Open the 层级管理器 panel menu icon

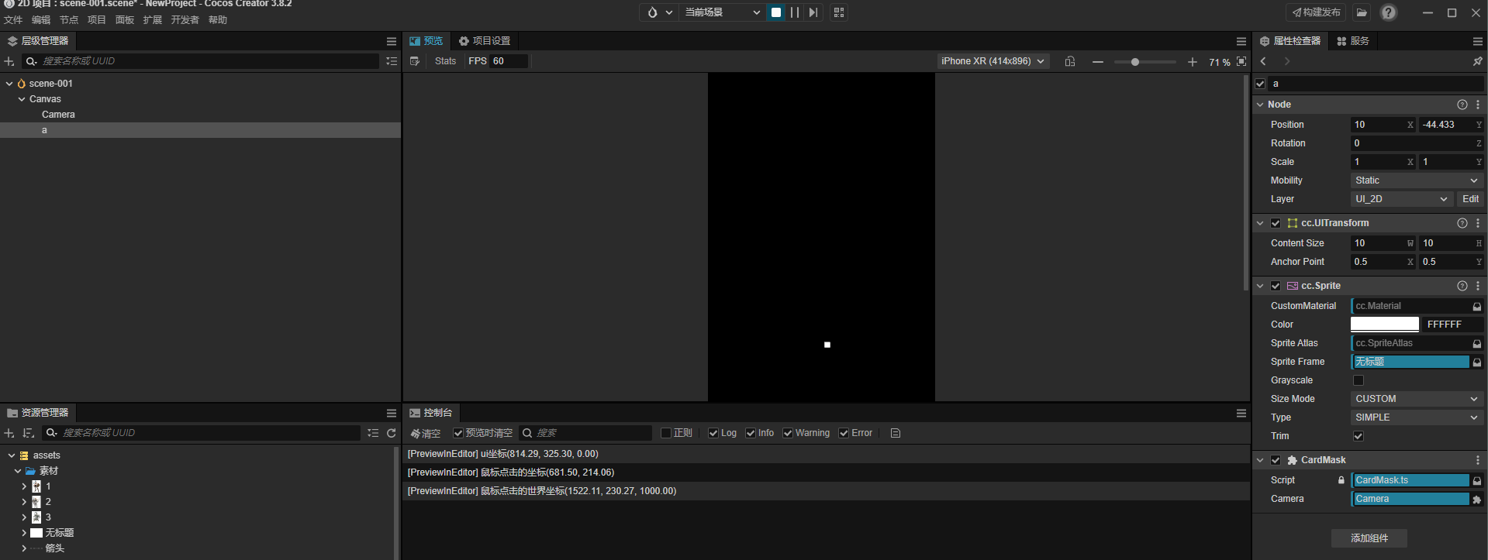[x=392, y=41]
